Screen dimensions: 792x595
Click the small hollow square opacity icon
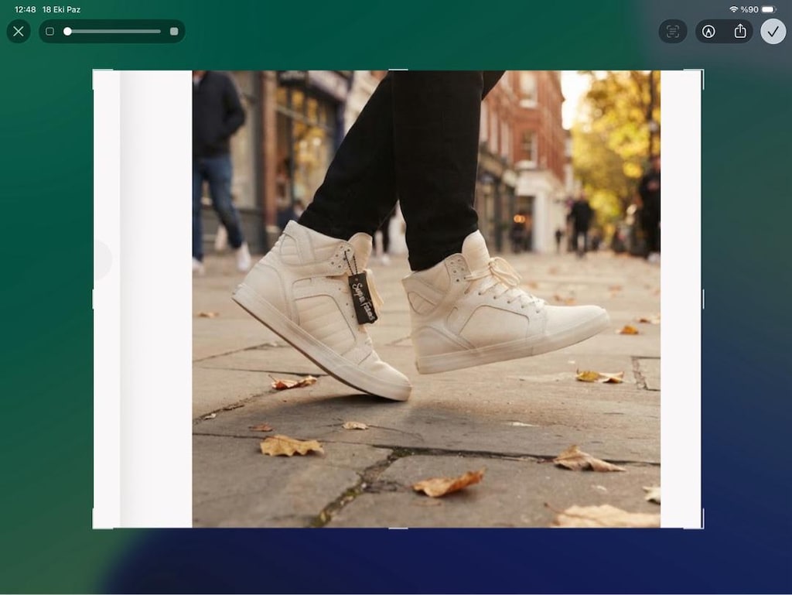[x=49, y=31]
